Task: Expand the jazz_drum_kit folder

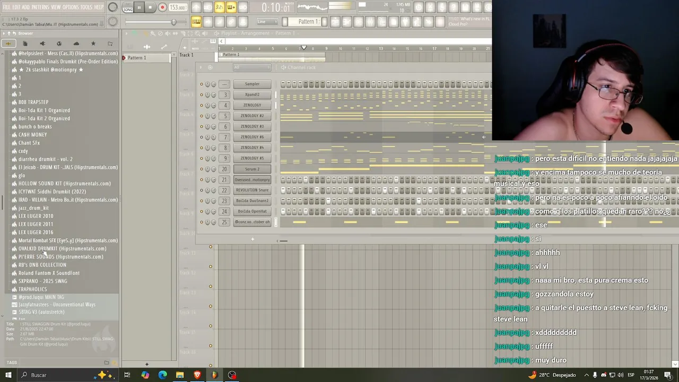Action: point(33,208)
